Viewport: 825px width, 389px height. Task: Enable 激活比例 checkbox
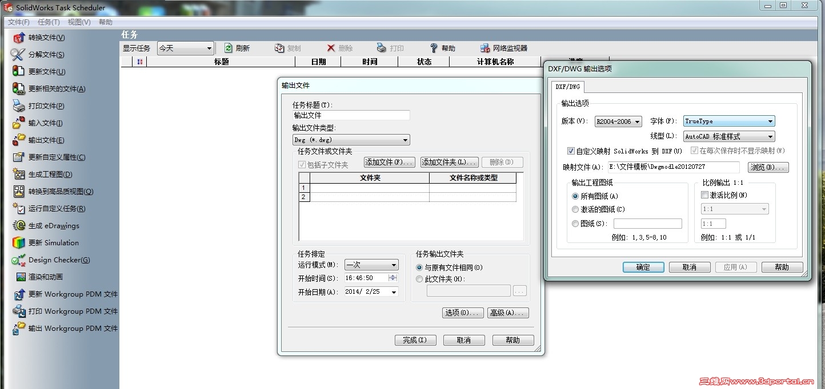click(x=704, y=195)
